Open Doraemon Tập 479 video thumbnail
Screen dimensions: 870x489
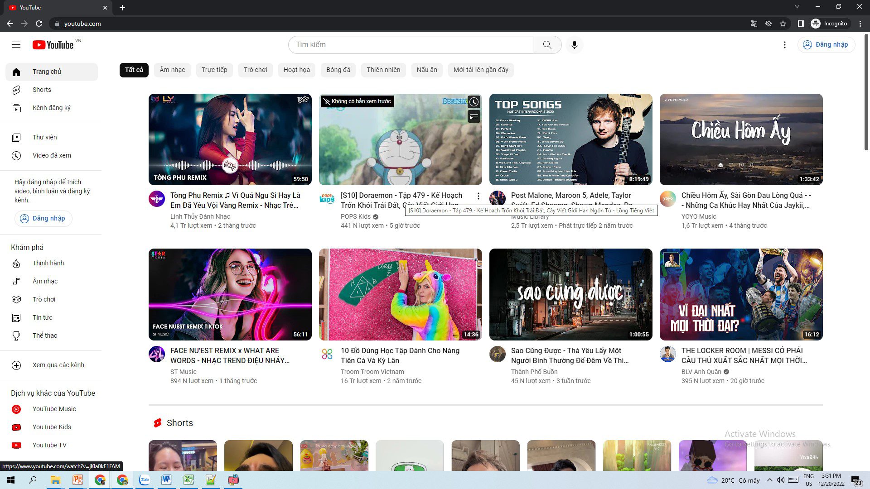(401, 139)
